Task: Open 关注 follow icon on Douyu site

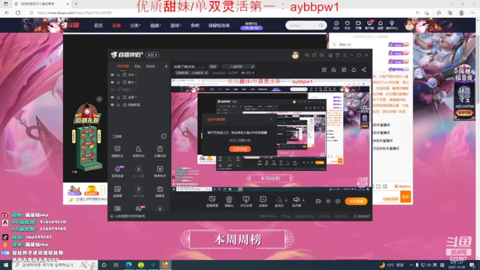Action: (x=347, y=25)
